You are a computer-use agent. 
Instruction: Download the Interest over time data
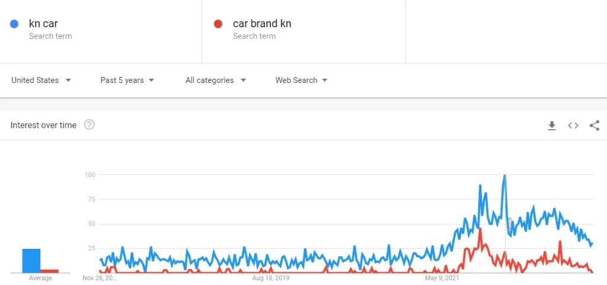coord(552,126)
